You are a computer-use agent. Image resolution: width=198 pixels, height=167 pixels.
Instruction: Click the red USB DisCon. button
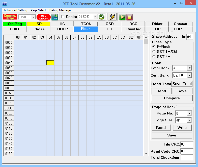pos(44,17)
